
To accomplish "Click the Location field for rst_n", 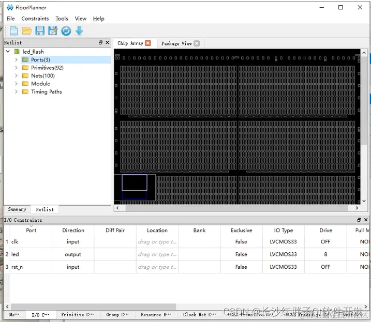I will [157, 267].
